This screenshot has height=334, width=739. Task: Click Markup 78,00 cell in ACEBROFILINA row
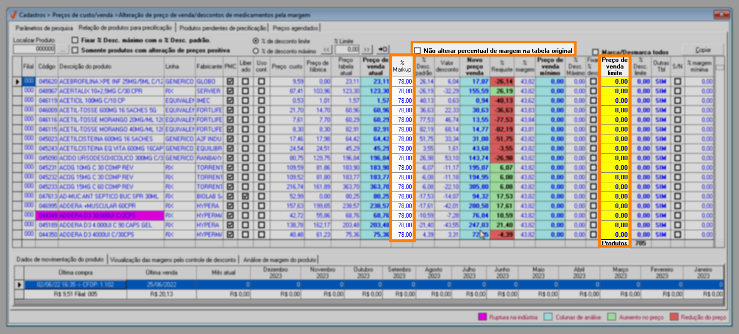coord(402,81)
